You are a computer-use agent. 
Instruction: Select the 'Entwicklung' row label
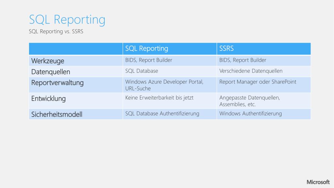tap(48, 99)
